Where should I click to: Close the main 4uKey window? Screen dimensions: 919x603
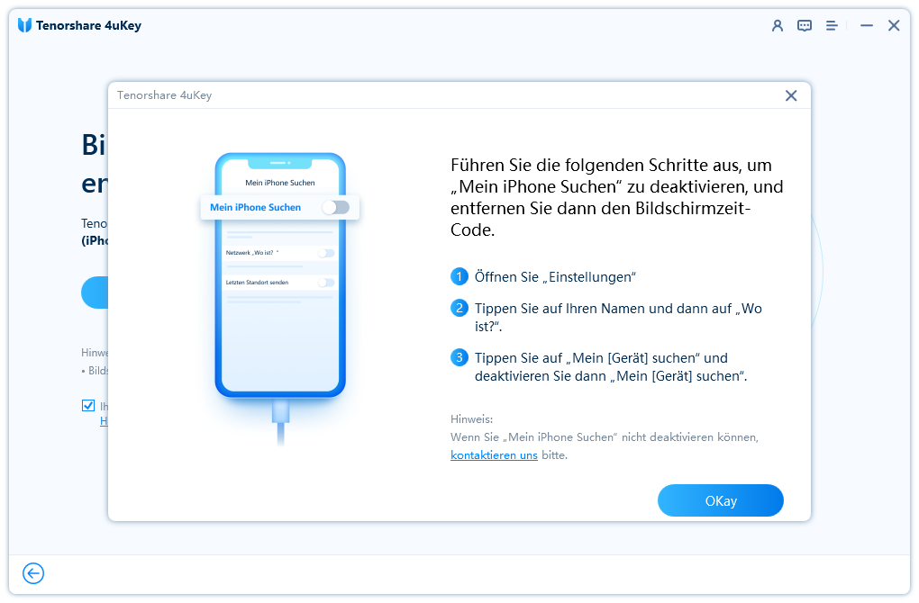tap(893, 26)
